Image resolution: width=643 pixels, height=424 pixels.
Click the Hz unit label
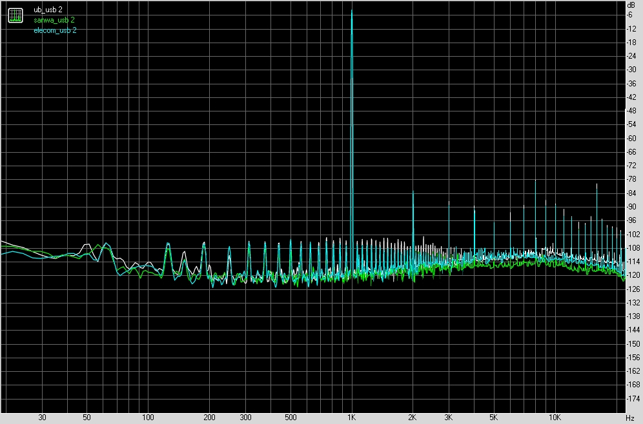pos(630,418)
